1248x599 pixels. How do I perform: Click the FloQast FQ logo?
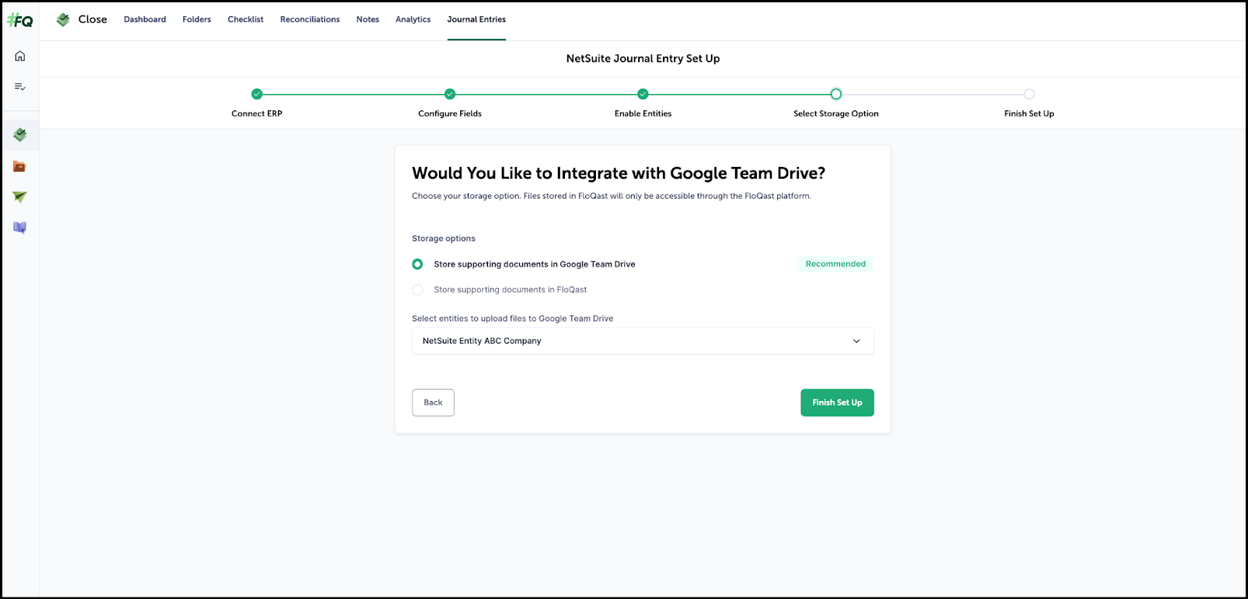click(x=20, y=20)
